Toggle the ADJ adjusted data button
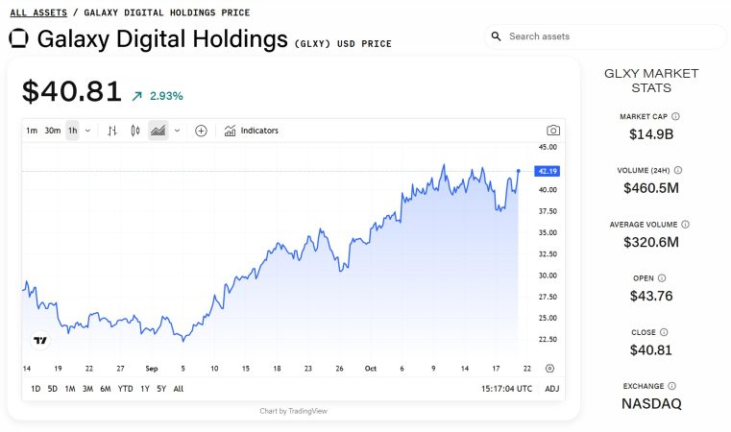Viewport: 731px width, 432px height. [551, 389]
